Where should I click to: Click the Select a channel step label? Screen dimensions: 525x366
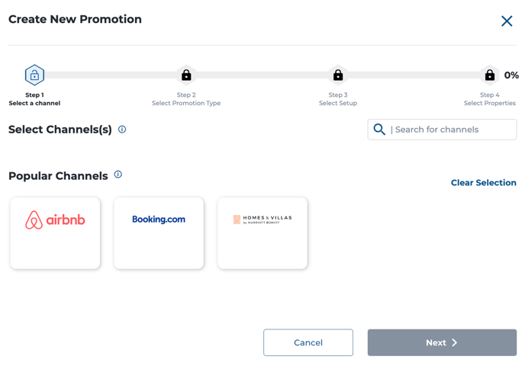pyautogui.click(x=34, y=103)
